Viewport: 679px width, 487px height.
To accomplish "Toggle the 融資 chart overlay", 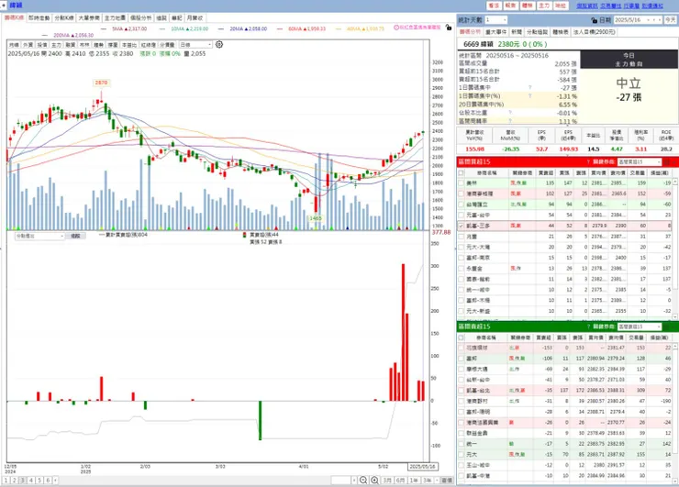I will (x=70, y=45).
